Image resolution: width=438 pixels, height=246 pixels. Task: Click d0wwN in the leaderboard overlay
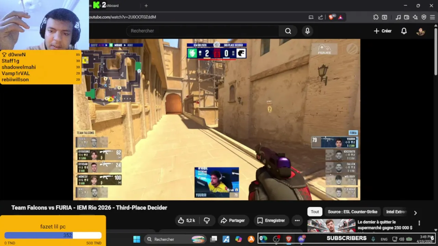point(17,55)
